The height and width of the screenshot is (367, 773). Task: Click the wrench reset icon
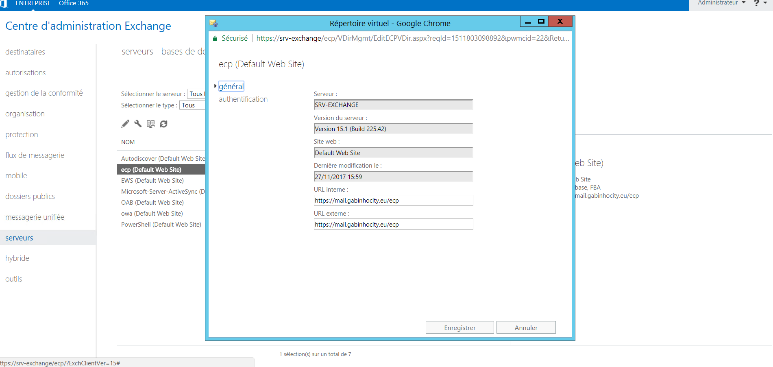(x=138, y=124)
